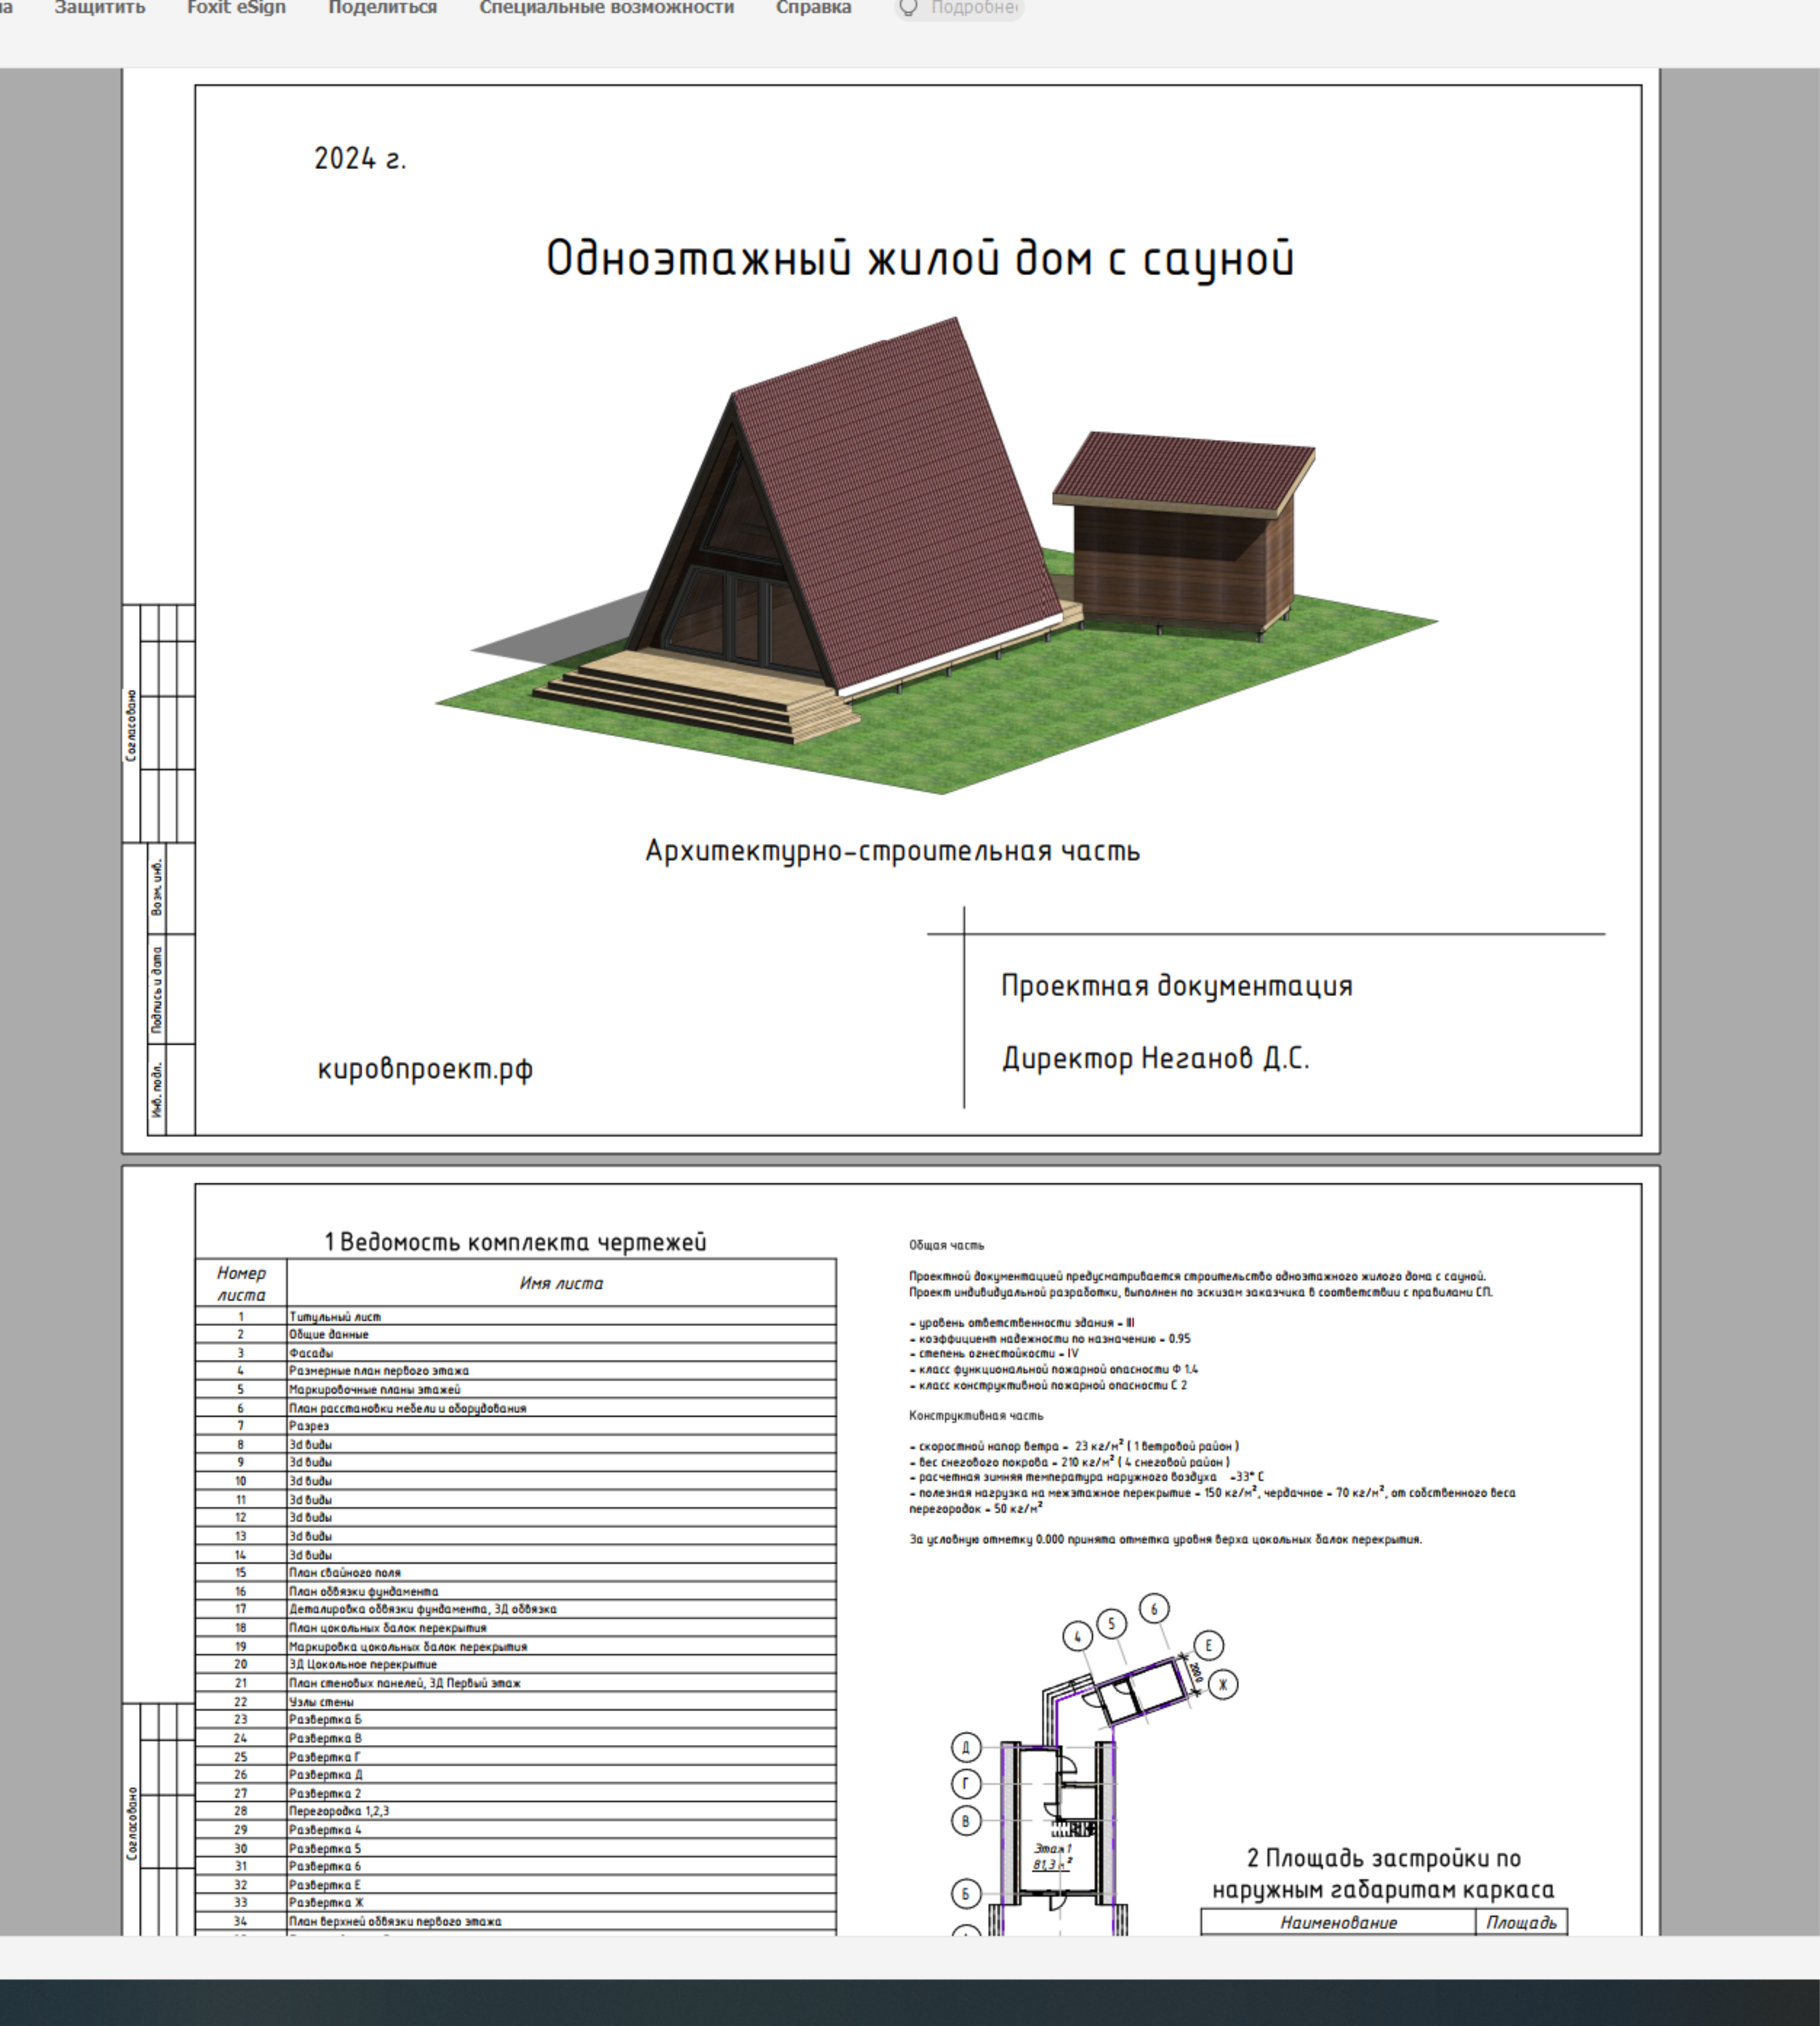Select the 'Фасады' table row
This screenshot has width=1820, height=2026.
click(516, 1353)
